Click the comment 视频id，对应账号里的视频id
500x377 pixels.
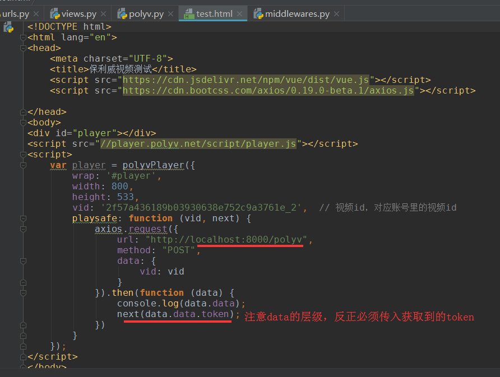388,208
